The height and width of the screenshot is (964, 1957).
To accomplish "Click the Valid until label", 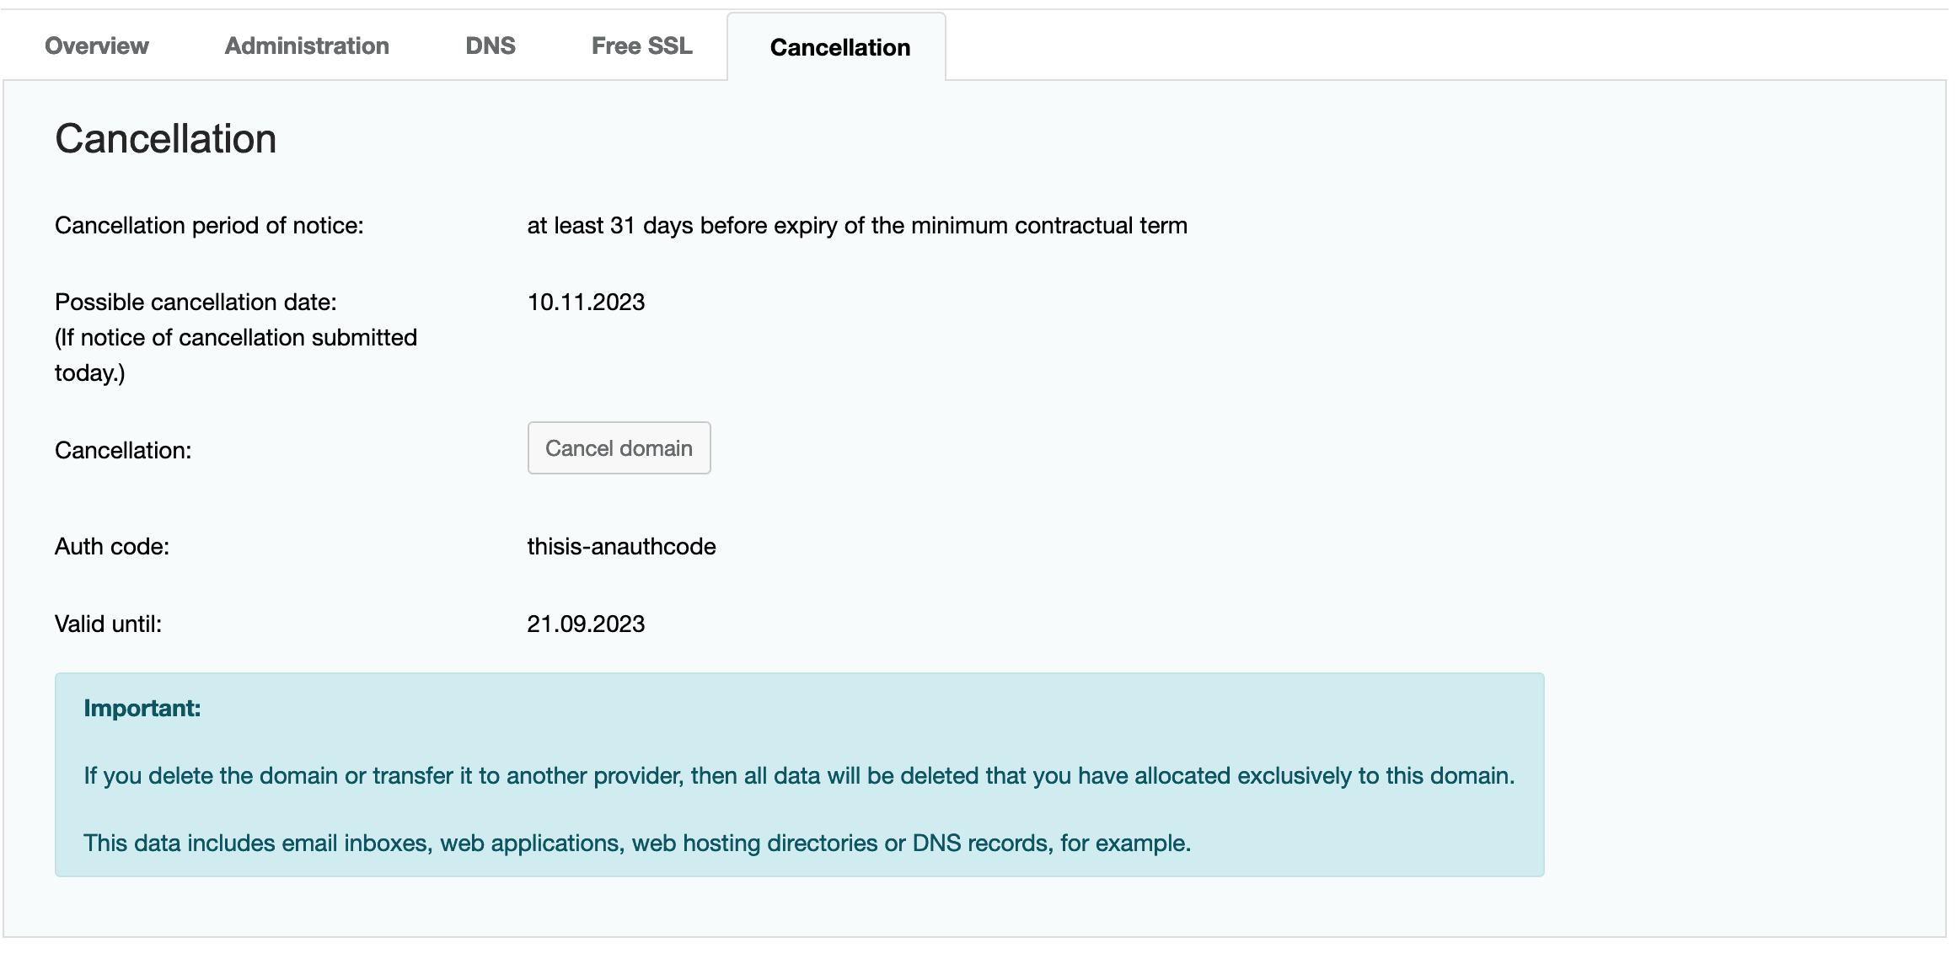I will [107, 624].
